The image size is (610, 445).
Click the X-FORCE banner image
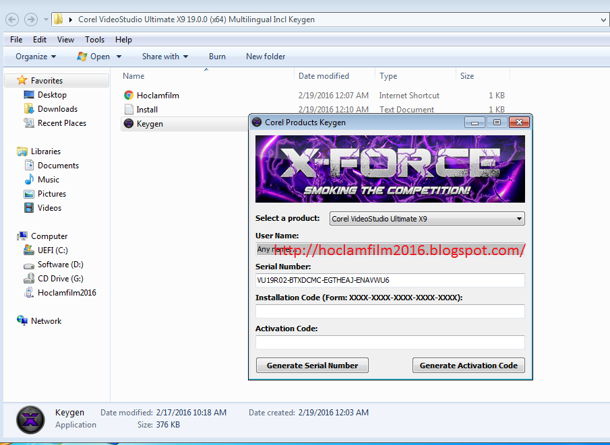pos(390,169)
